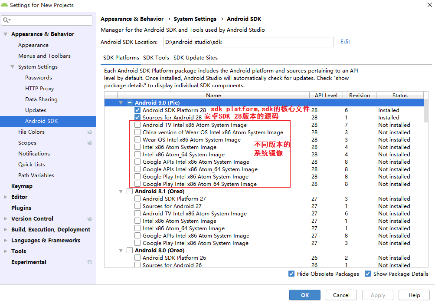Uncheck Android SDK Platform 28
The height and width of the screenshot is (304, 435).
(137, 110)
